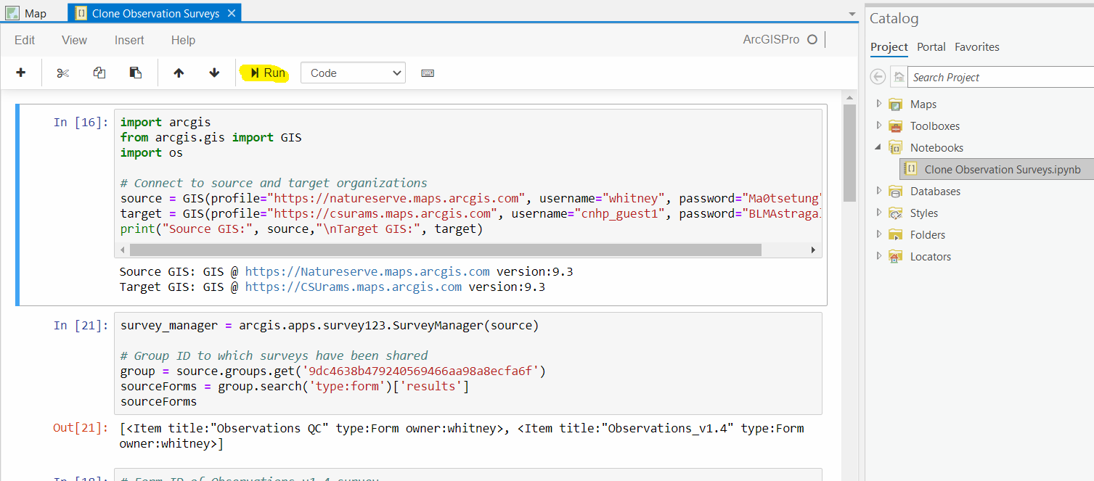Screen dimensions: 1094x481
Task: Click the cell horizontal scrollbar thumb
Action: [445, 250]
